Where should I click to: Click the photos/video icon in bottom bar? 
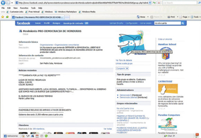pyautogui.click(x=28, y=136)
